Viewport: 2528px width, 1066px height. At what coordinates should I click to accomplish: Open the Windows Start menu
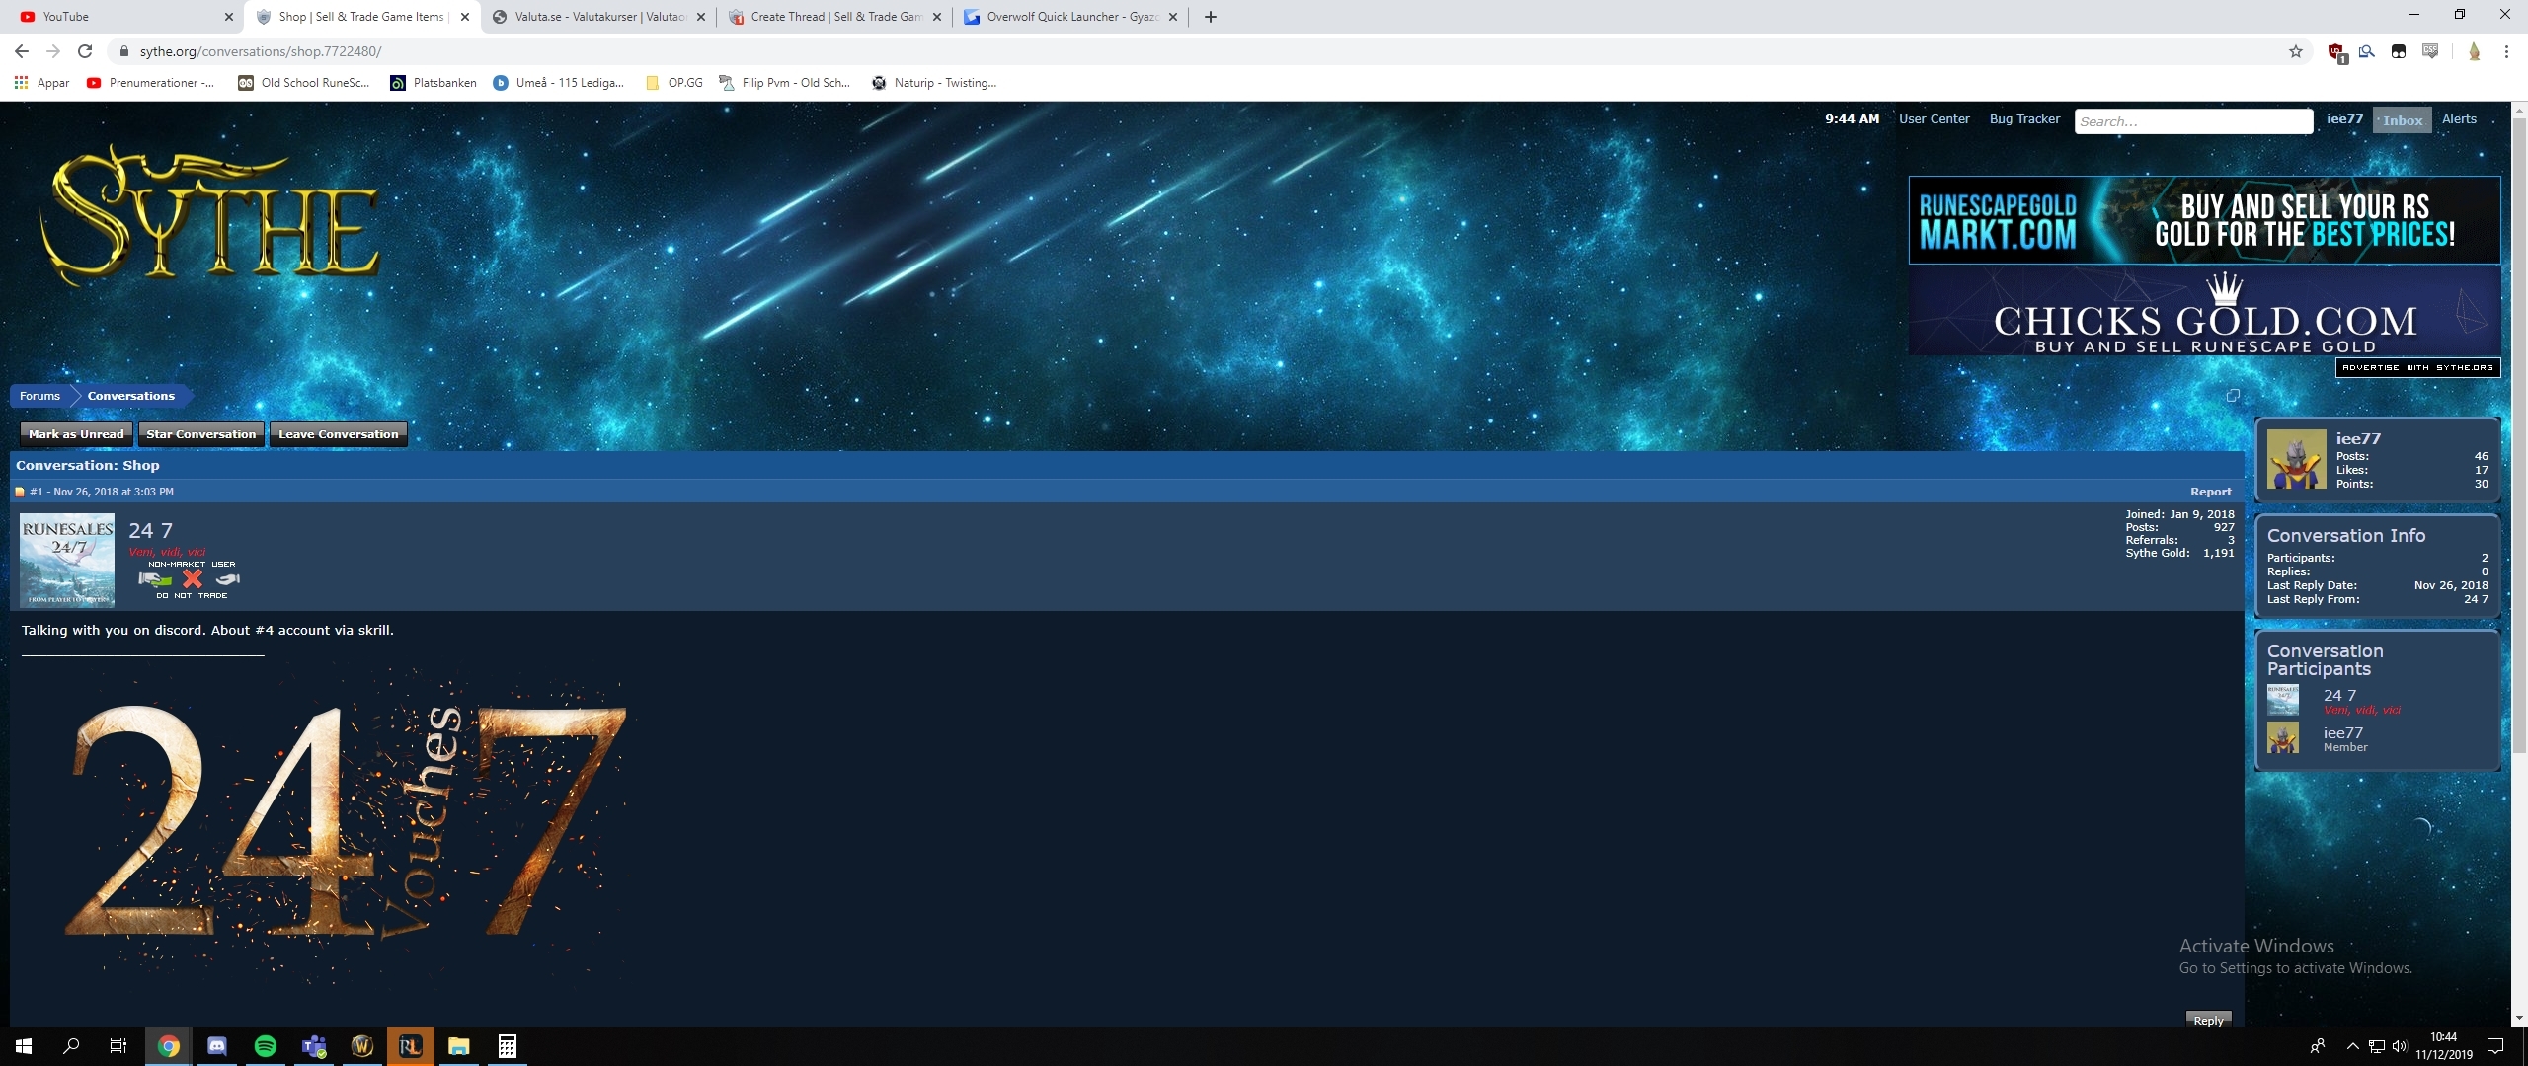(x=24, y=1046)
